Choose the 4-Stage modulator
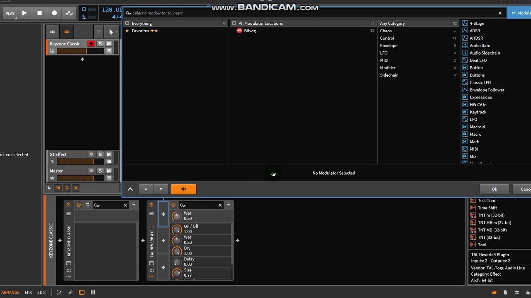The image size is (531, 298). point(477,24)
